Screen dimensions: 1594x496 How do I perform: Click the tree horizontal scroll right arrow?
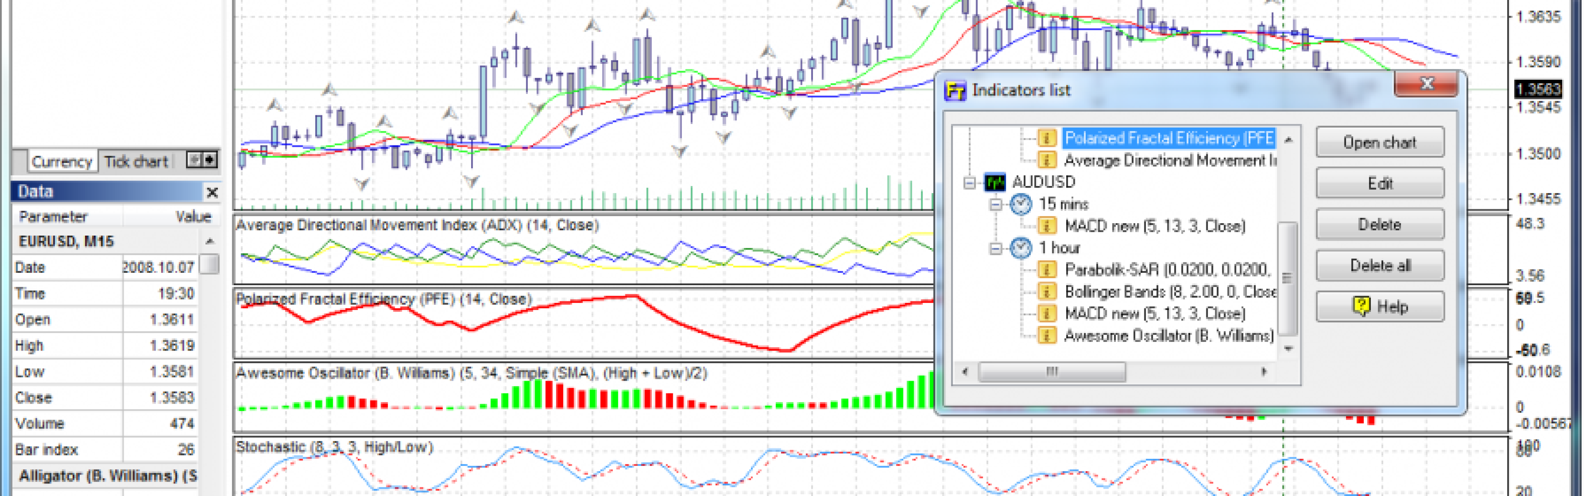[1264, 372]
